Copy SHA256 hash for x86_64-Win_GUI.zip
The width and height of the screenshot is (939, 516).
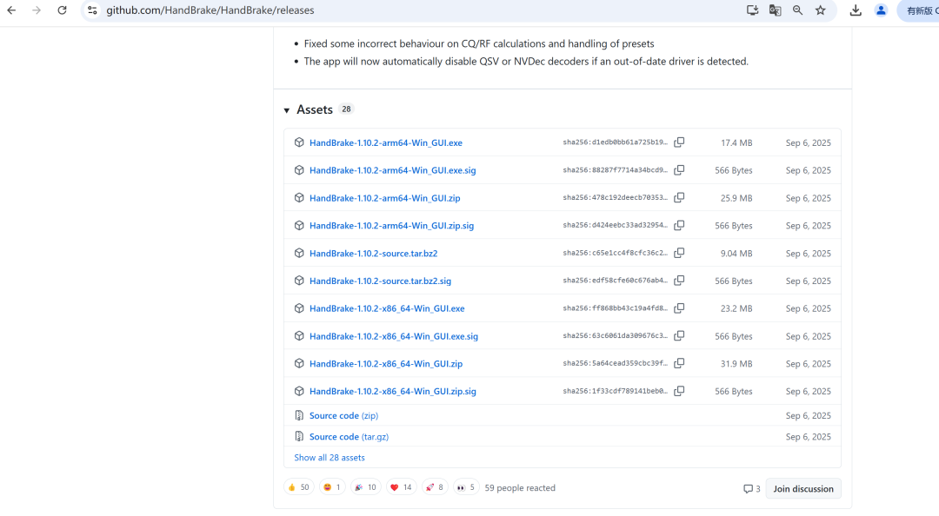click(679, 363)
